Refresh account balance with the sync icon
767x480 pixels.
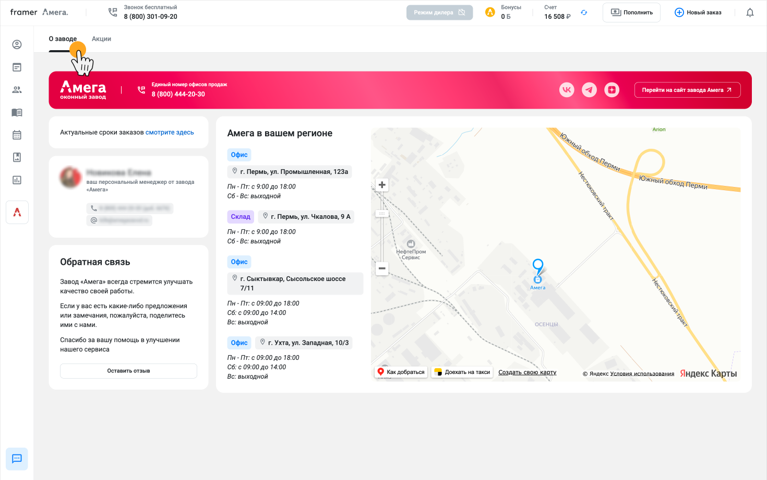tap(584, 13)
